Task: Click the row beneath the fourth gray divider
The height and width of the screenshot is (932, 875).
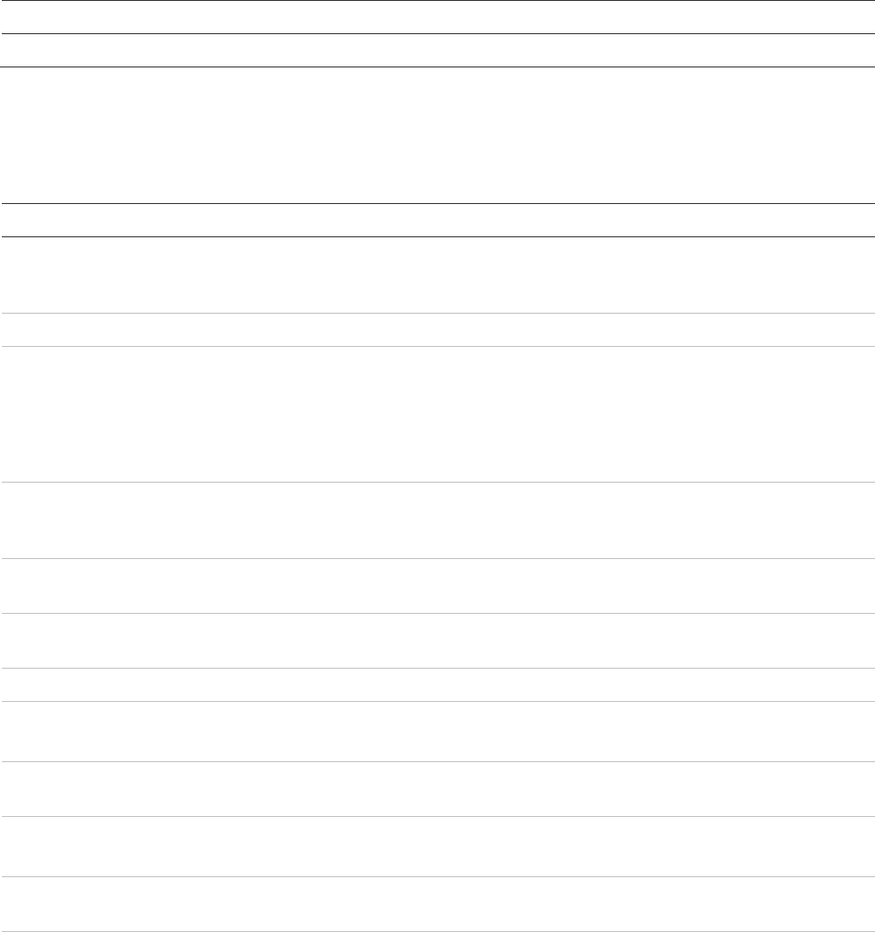Action: 437,586
